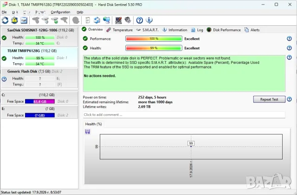
Task: Click 'No actions needed.' text
Action: click(100, 76)
